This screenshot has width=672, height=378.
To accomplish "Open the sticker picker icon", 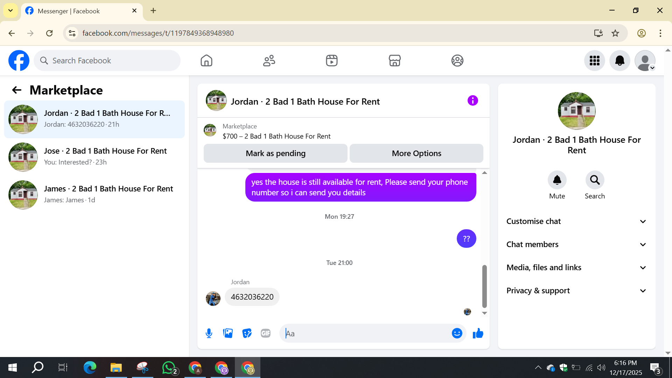I will (x=247, y=333).
